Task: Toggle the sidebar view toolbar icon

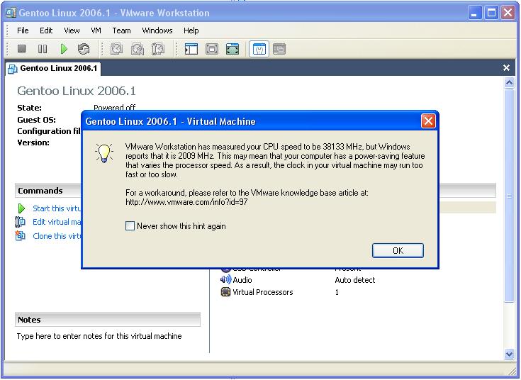Action: tap(191, 49)
